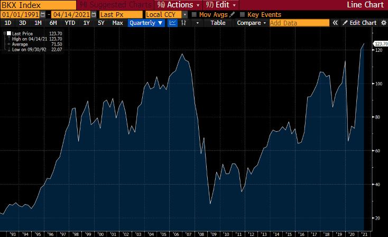Select the line chart style icon
The height and width of the screenshot is (237, 388).
(172, 23)
